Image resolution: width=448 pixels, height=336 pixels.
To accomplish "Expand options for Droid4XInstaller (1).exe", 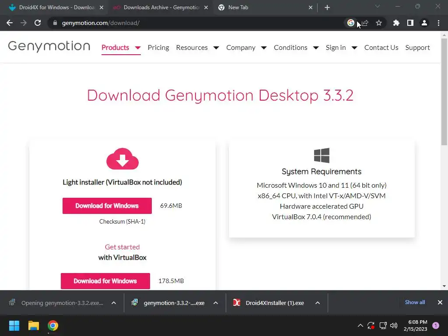I will [x=318, y=303].
